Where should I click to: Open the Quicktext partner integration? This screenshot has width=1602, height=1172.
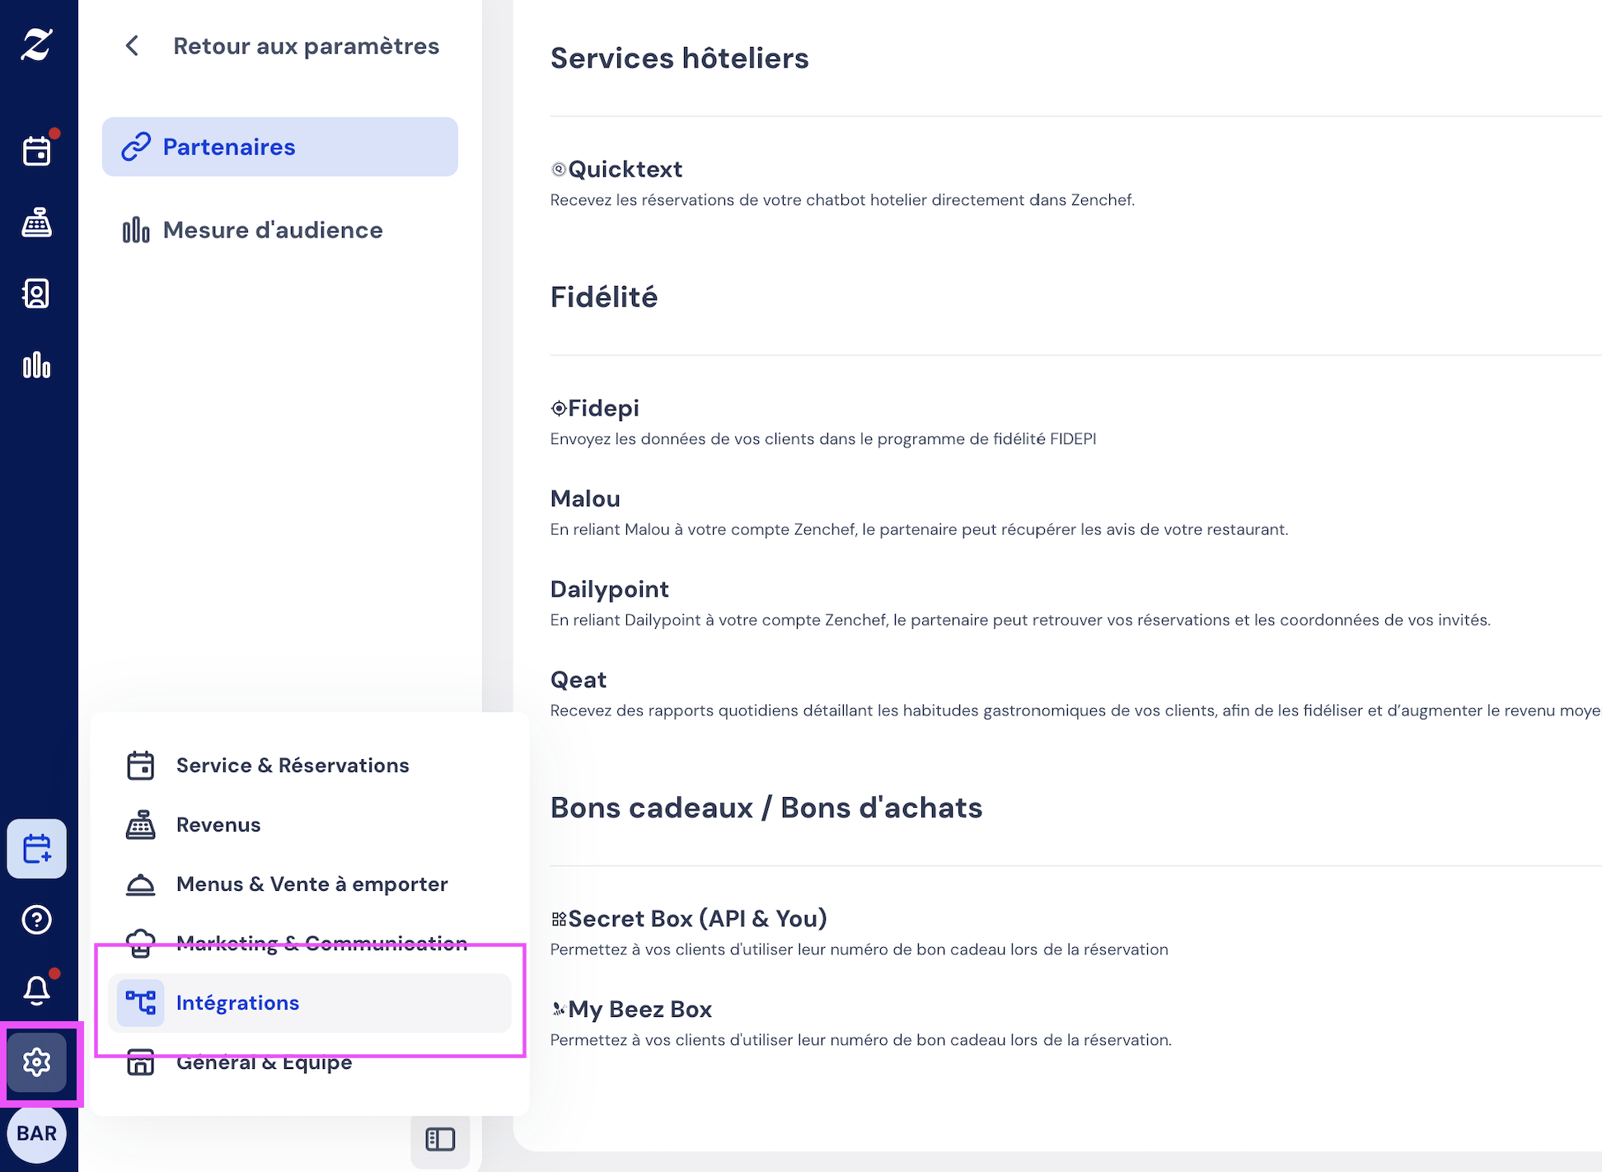coord(625,169)
